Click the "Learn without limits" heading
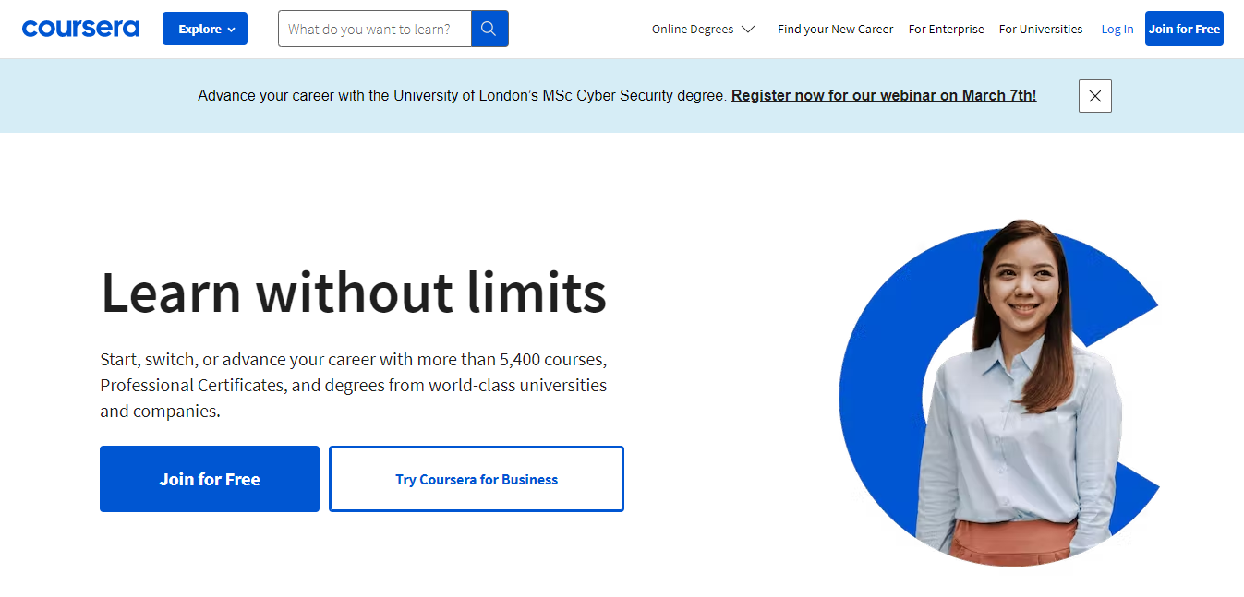The image size is (1244, 597). 354,292
